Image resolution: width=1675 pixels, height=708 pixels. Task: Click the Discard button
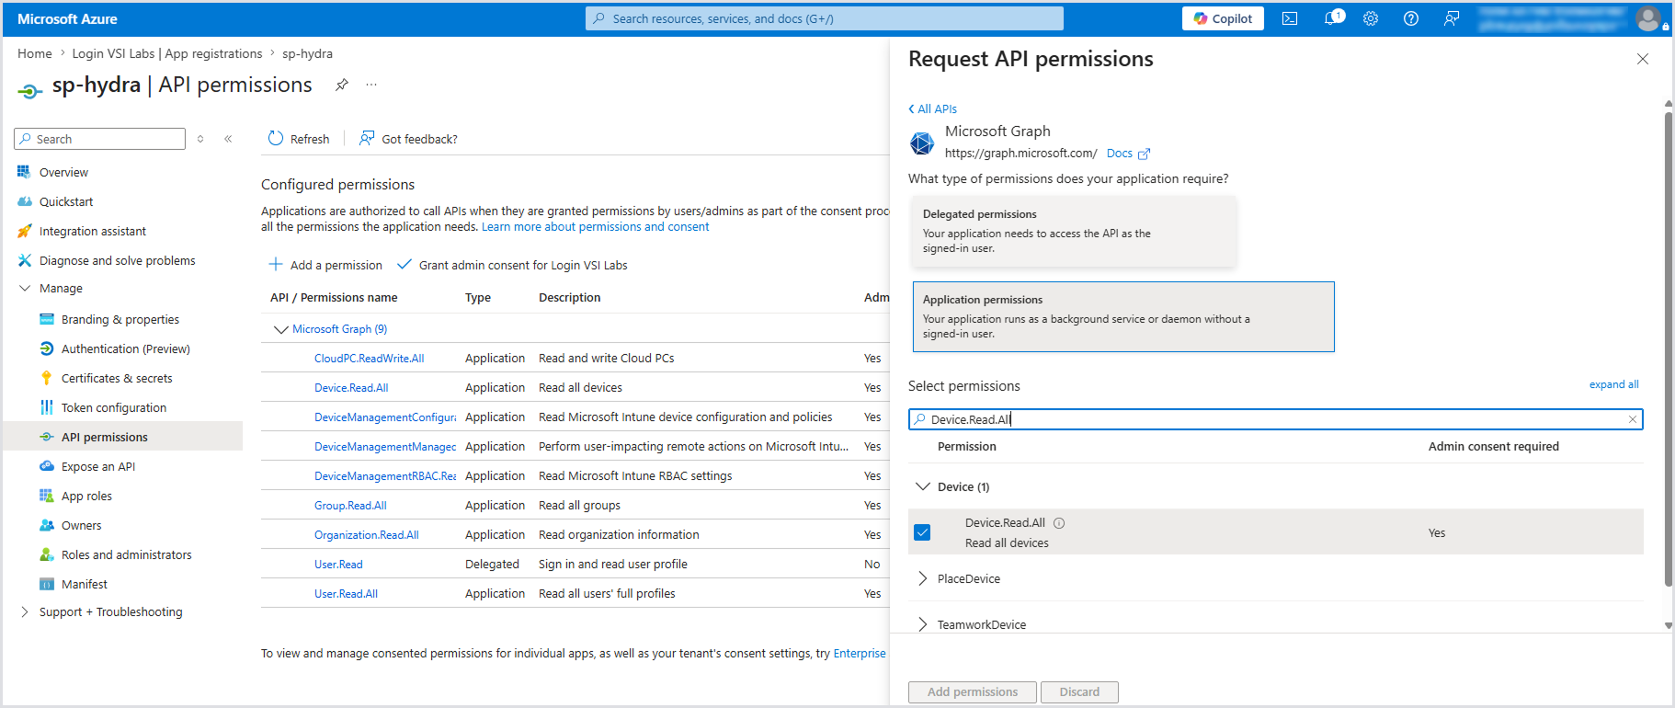click(x=1079, y=692)
